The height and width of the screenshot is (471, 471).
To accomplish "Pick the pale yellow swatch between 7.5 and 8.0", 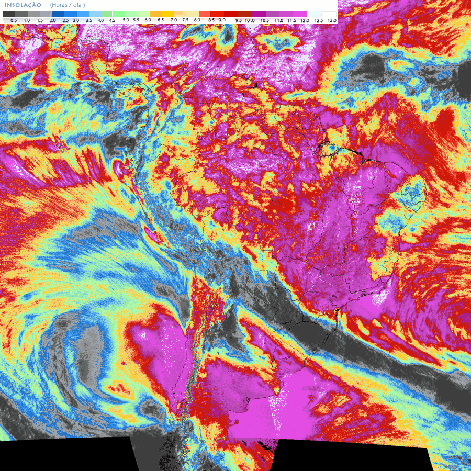I will click(192, 14).
